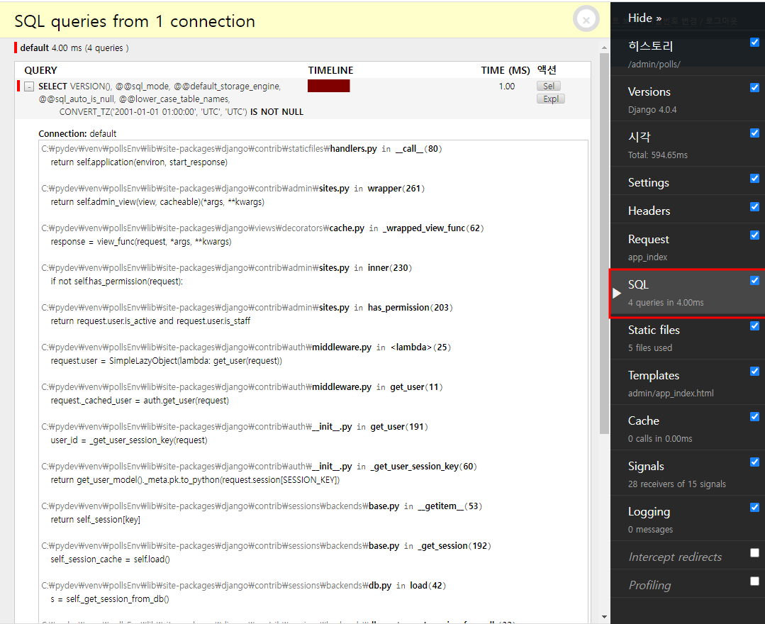Click the scrollbar up arrow
The height and width of the screenshot is (624, 765).
click(x=604, y=48)
